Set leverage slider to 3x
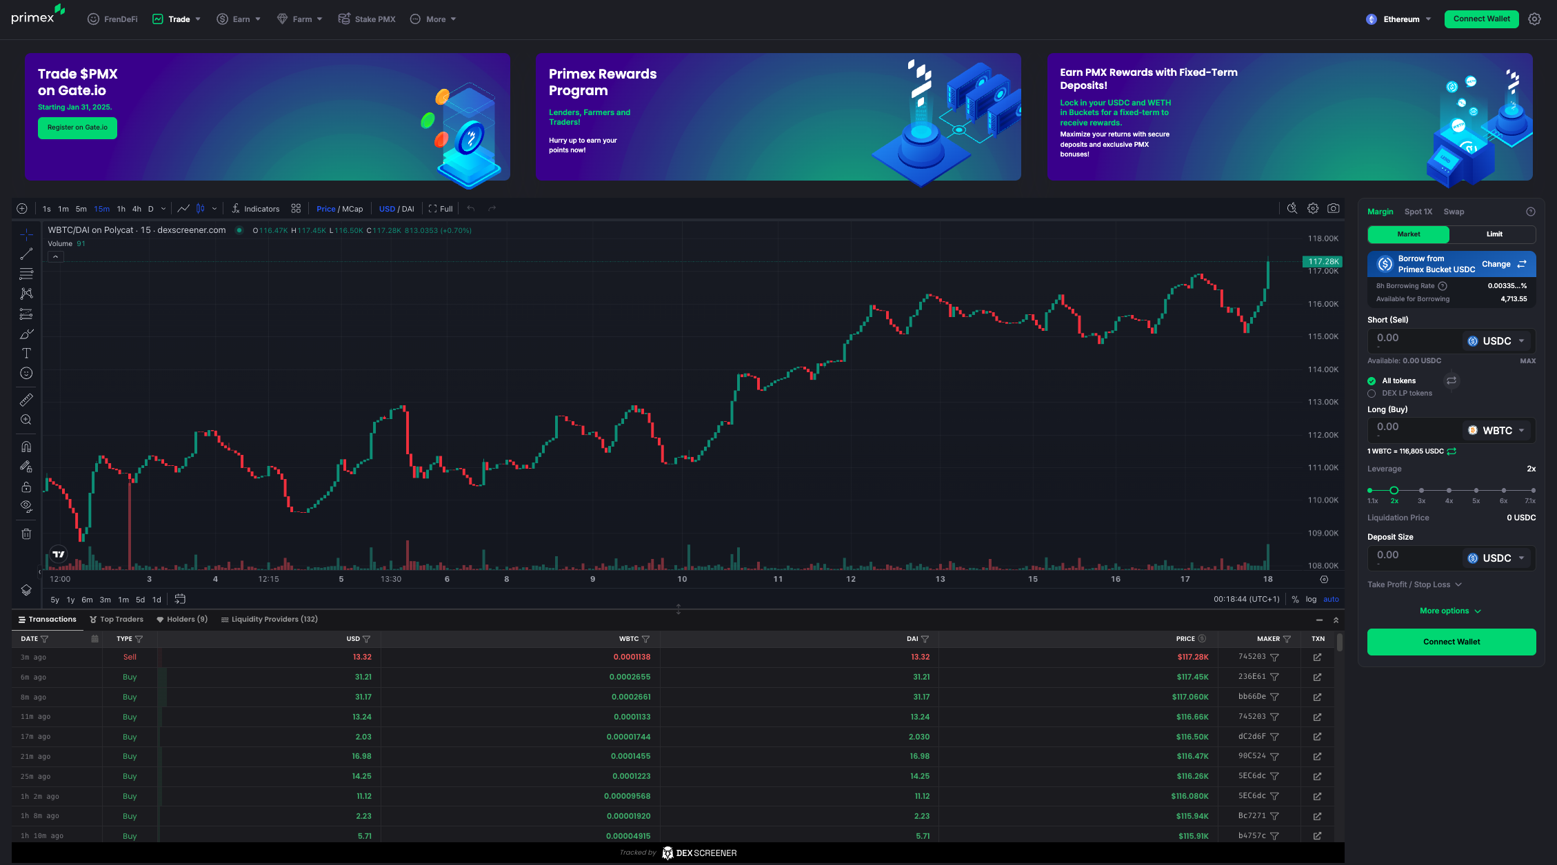 1421,491
